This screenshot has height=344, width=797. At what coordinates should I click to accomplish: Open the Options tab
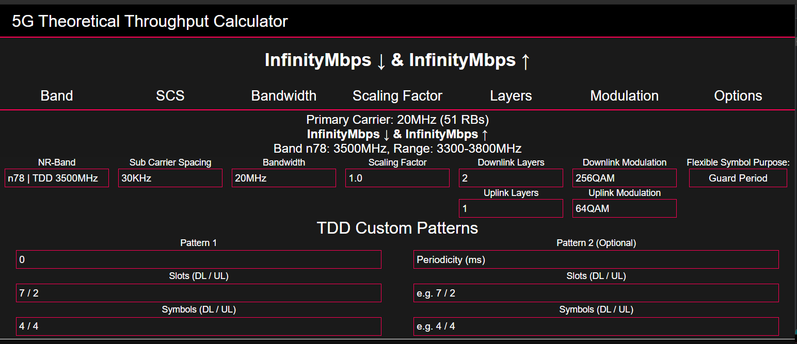click(x=738, y=95)
